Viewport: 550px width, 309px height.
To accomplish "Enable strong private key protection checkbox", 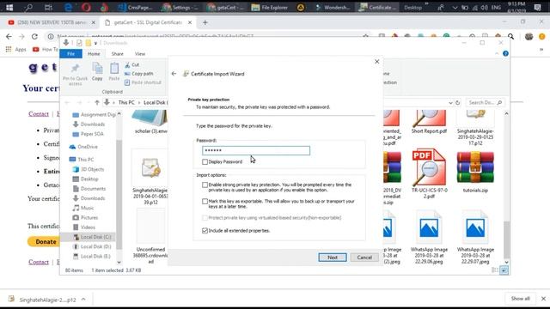I will [205, 185].
